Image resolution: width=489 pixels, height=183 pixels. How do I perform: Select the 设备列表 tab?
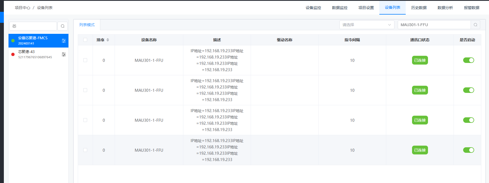click(x=393, y=8)
